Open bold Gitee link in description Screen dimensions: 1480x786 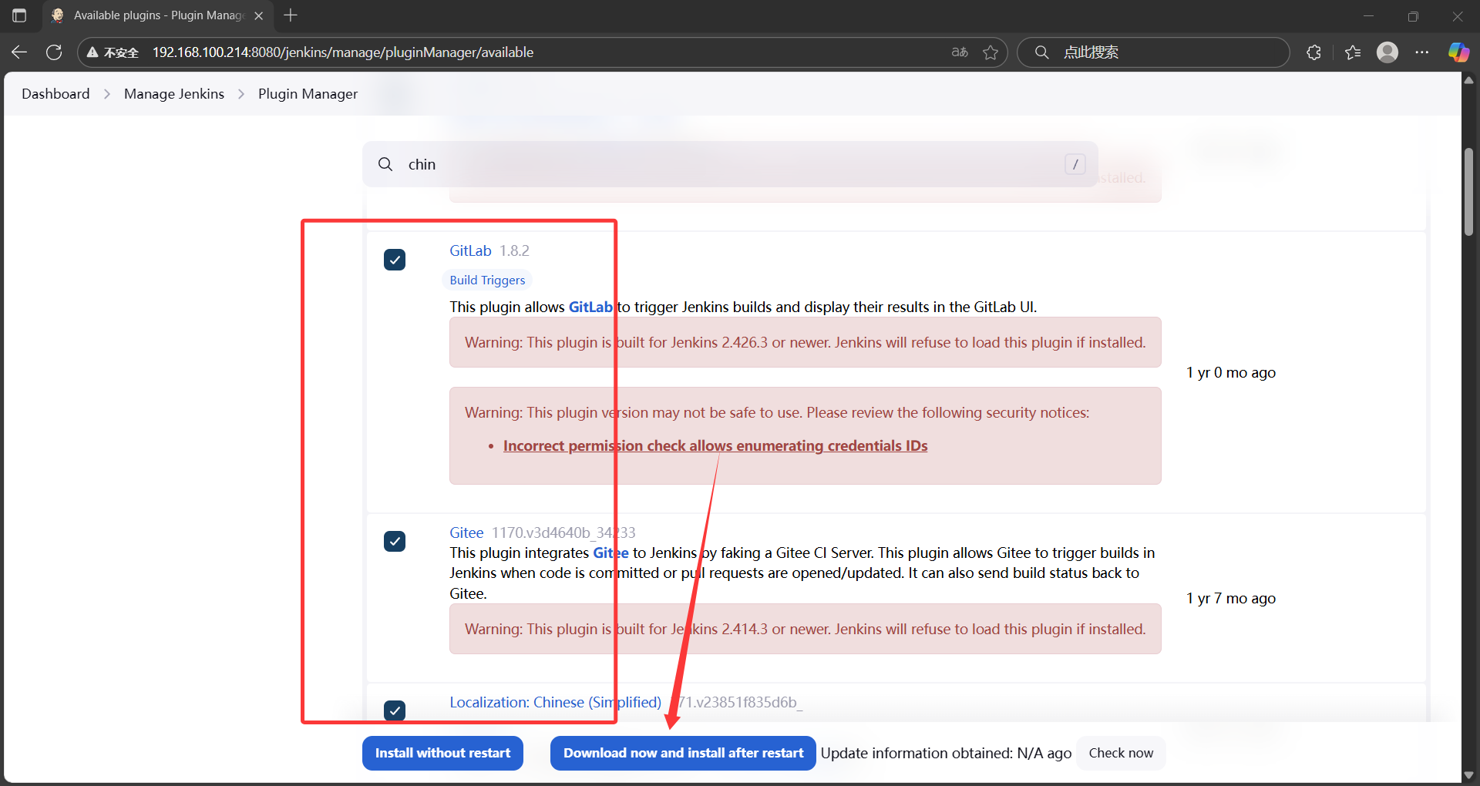[x=610, y=553]
